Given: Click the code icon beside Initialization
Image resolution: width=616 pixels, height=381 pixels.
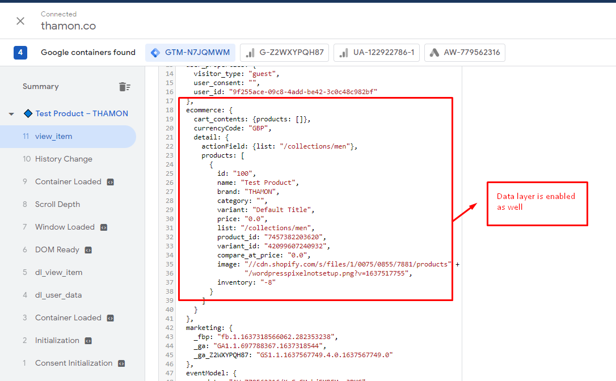Looking at the screenshot, I should 88,341.
